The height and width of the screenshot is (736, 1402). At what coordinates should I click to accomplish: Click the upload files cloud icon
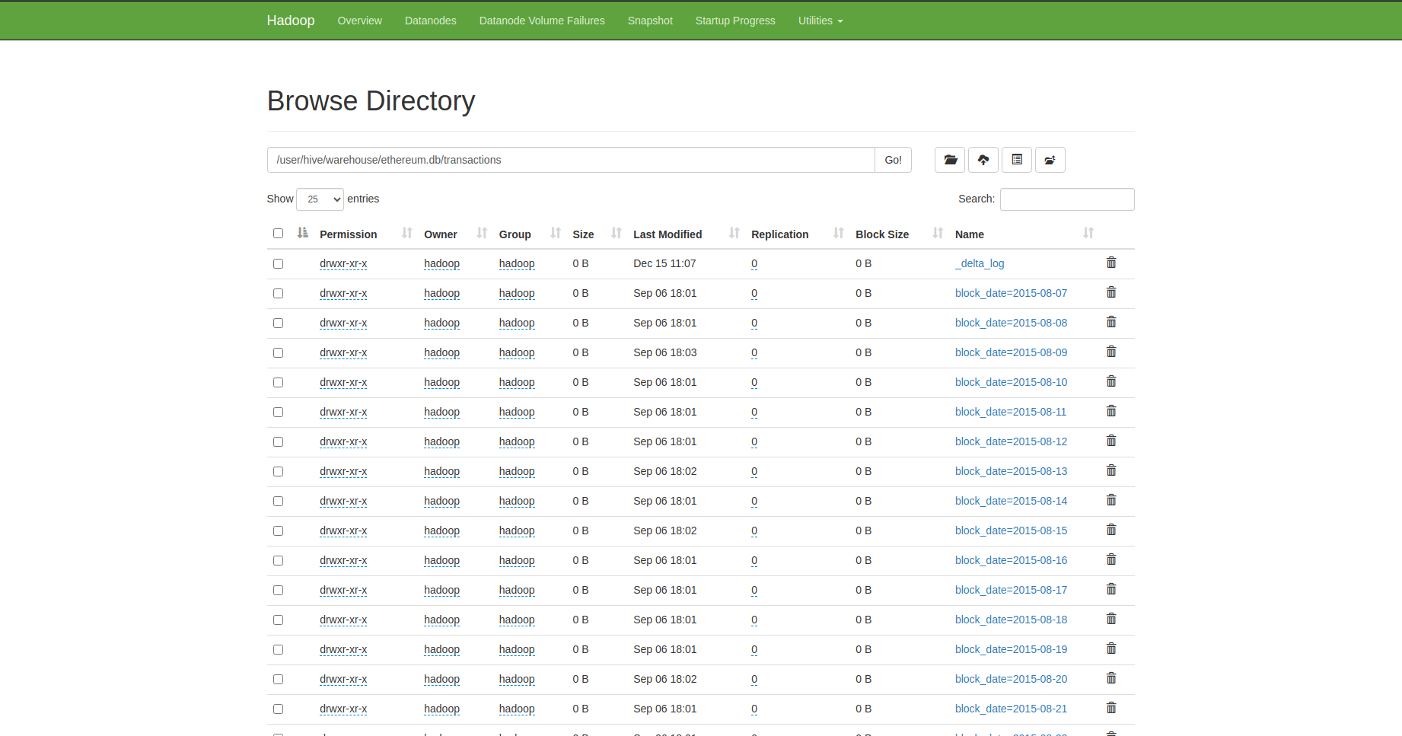click(x=983, y=160)
